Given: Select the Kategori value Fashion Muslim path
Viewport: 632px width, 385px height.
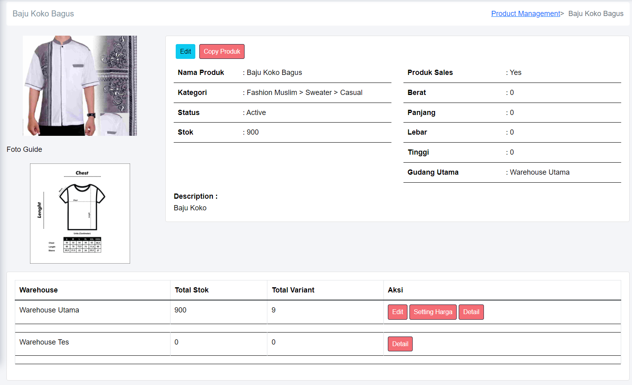Looking at the screenshot, I should (304, 93).
